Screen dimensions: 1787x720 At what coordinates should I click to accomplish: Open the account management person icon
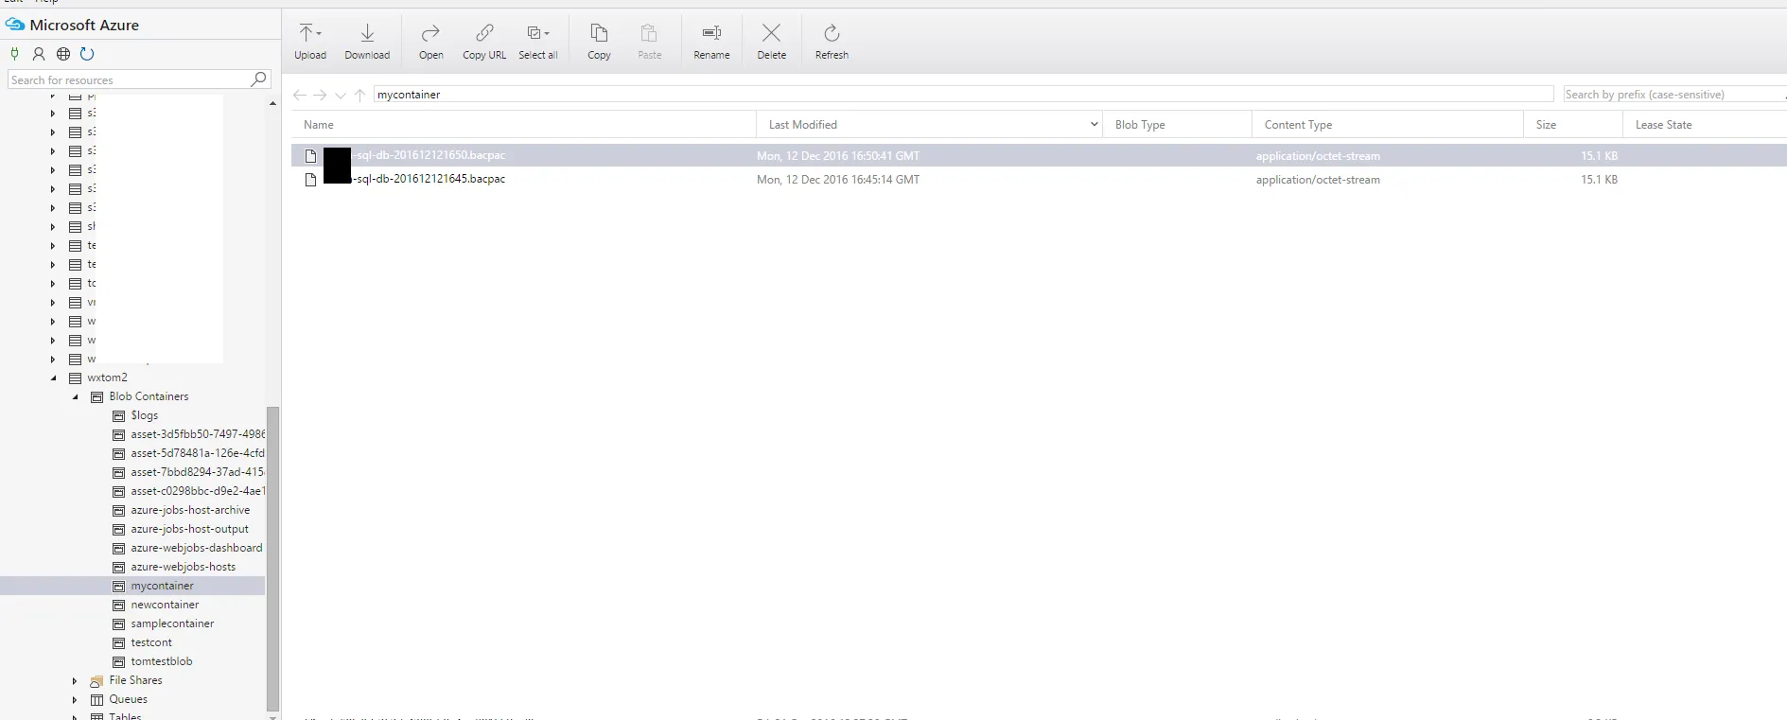click(39, 54)
